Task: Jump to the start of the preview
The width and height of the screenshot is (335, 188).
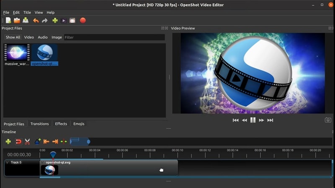Action: click(236, 120)
